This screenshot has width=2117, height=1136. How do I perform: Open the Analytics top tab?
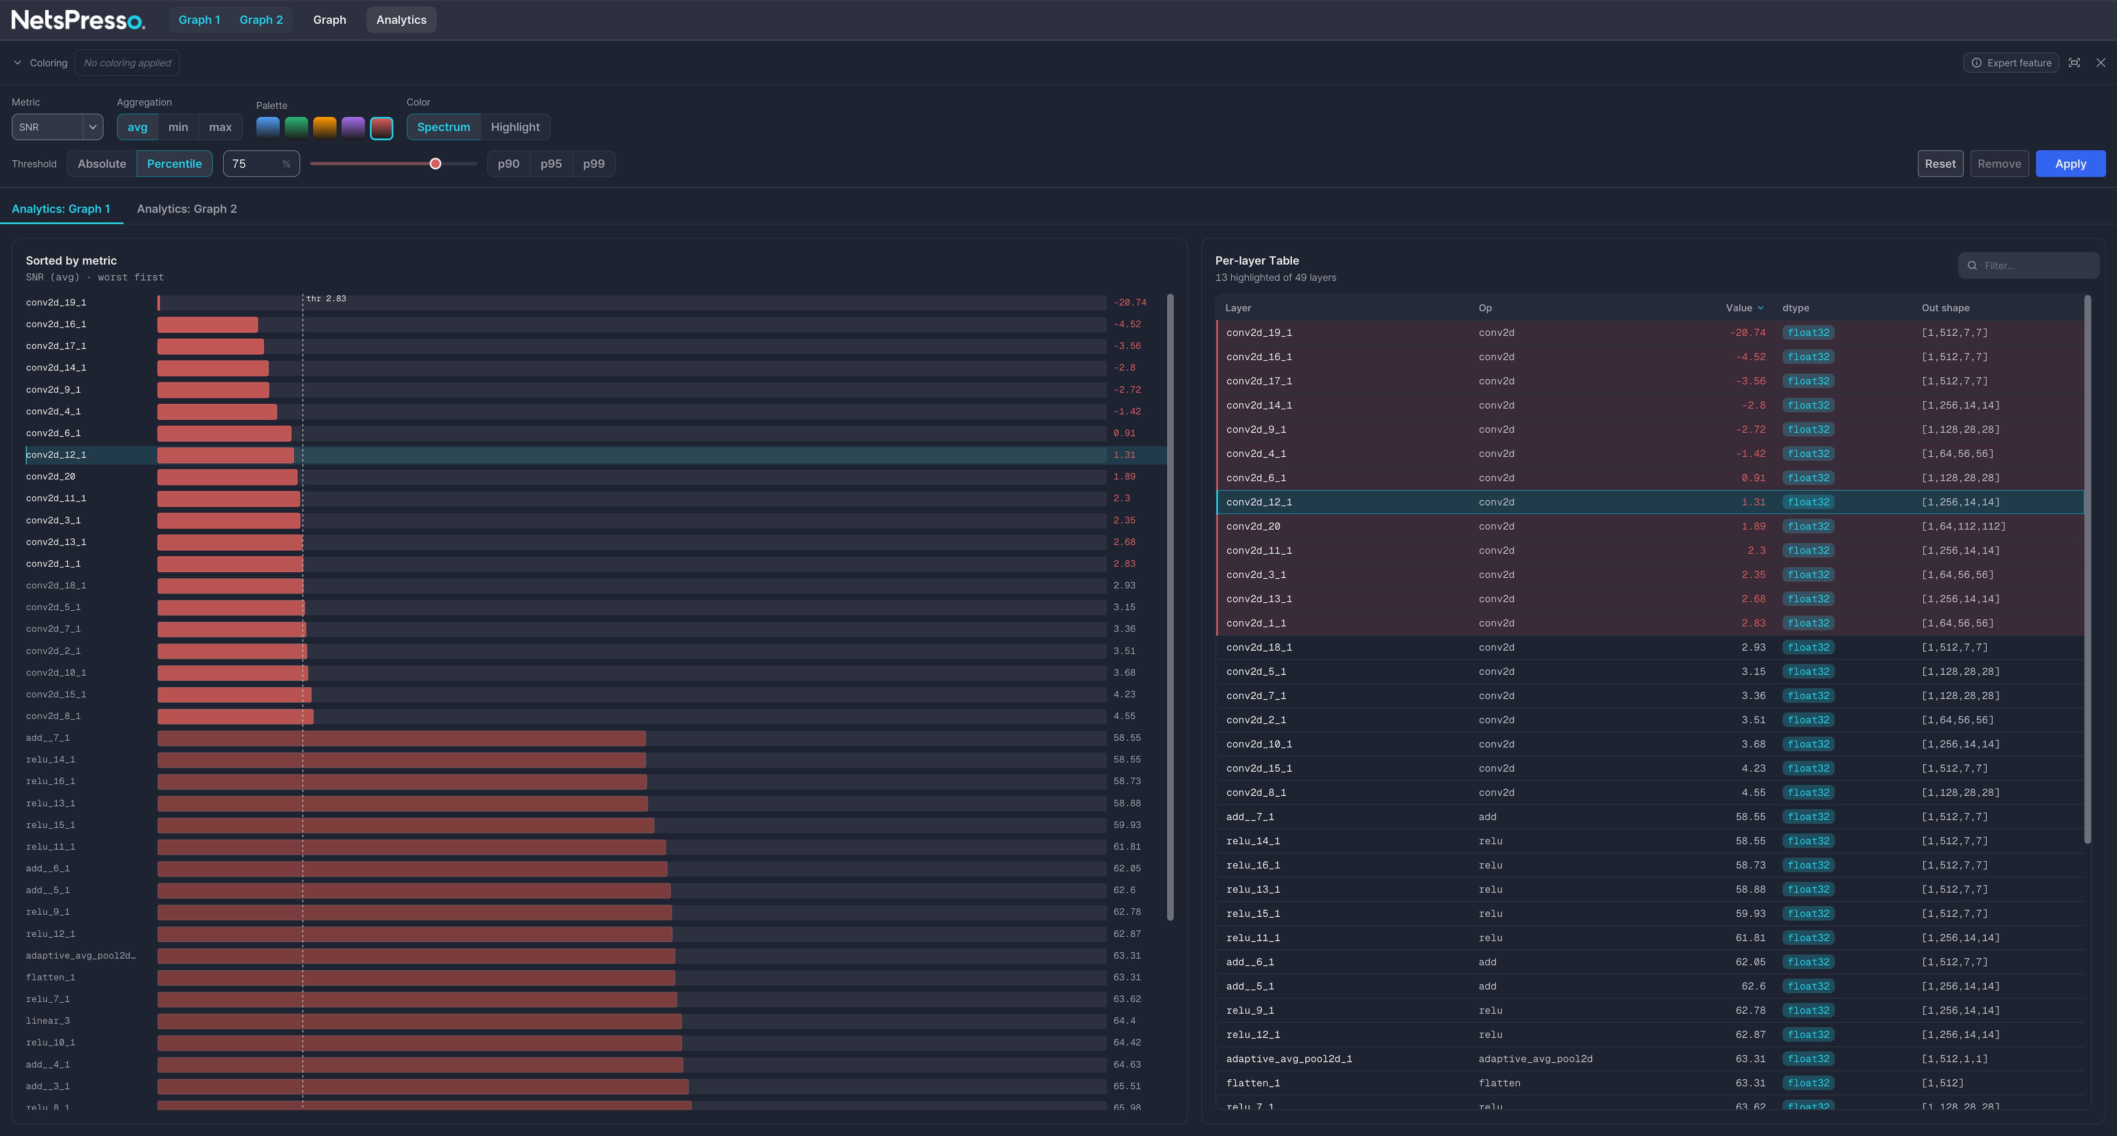point(401,20)
